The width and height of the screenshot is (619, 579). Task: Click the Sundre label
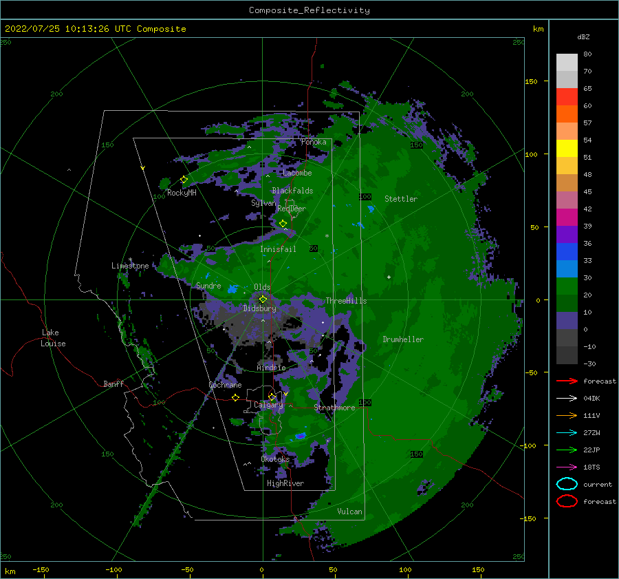[208, 286]
